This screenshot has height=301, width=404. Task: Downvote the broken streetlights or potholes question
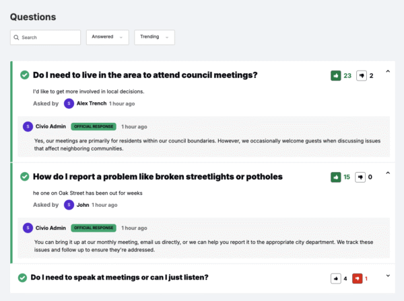click(362, 177)
